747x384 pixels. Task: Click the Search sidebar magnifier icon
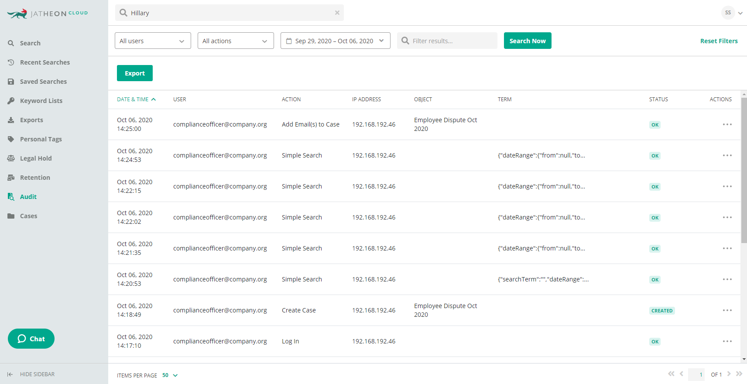pos(11,43)
